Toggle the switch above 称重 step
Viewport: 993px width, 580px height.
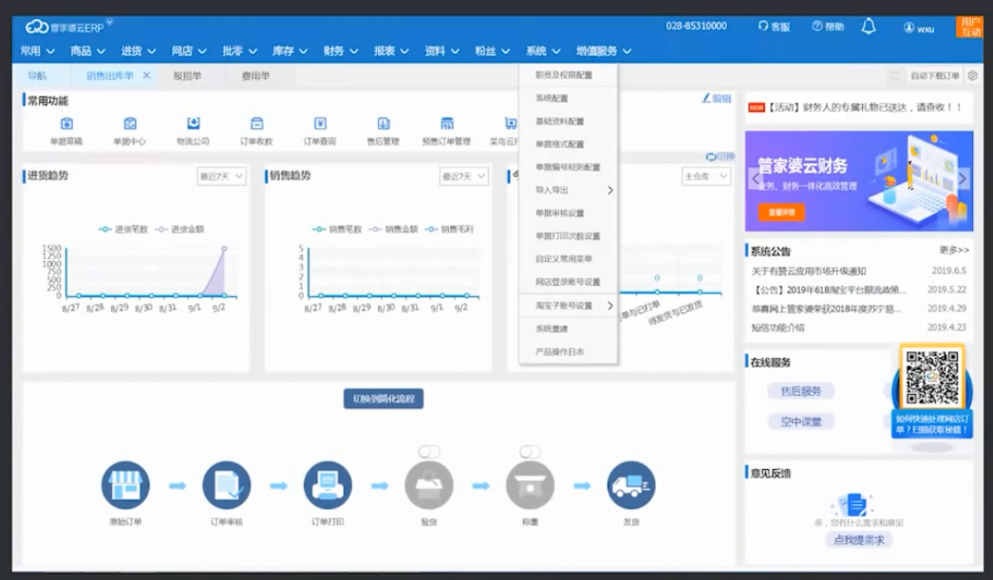[530, 452]
